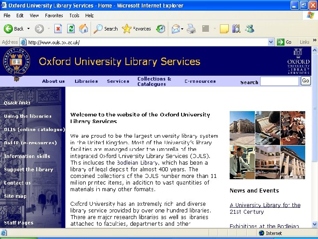Click the scrollbar up arrow
Viewport: 318px width, 239px height.
point(314,50)
